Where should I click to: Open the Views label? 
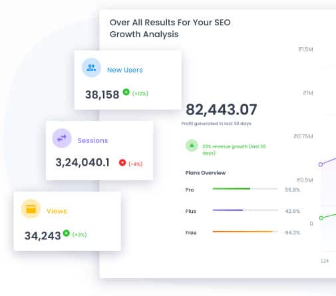tap(57, 211)
